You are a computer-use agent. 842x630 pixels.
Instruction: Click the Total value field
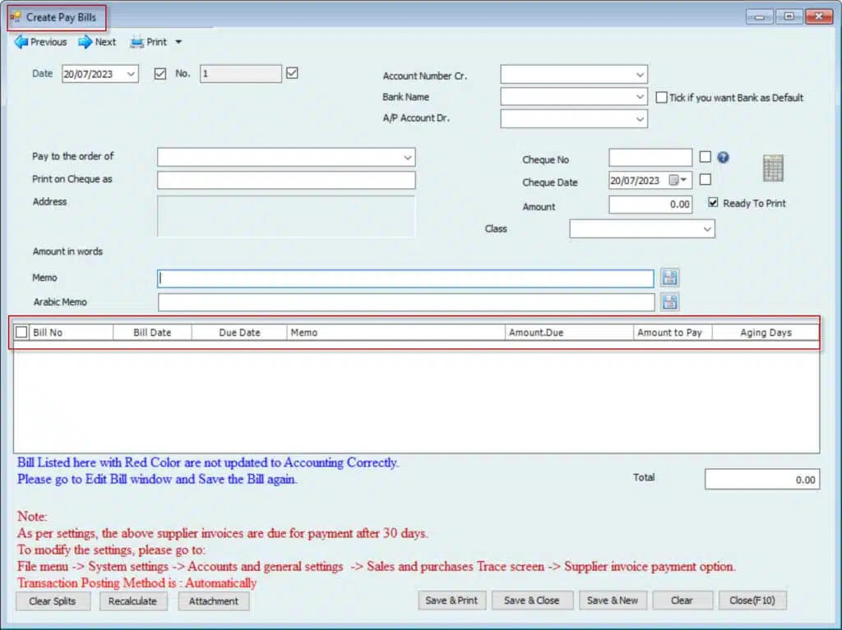coord(762,479)
